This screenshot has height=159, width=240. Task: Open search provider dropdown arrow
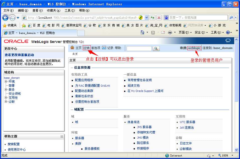(236, 18)
